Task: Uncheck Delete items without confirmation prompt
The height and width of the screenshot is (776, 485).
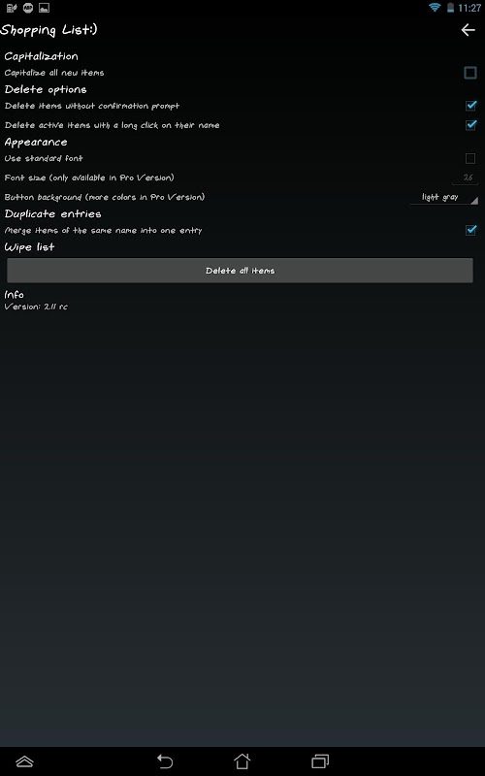Action: pyautogui.click(x=470, y=106)
